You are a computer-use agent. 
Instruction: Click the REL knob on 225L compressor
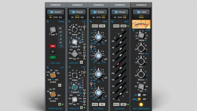[x=75, y=100]
